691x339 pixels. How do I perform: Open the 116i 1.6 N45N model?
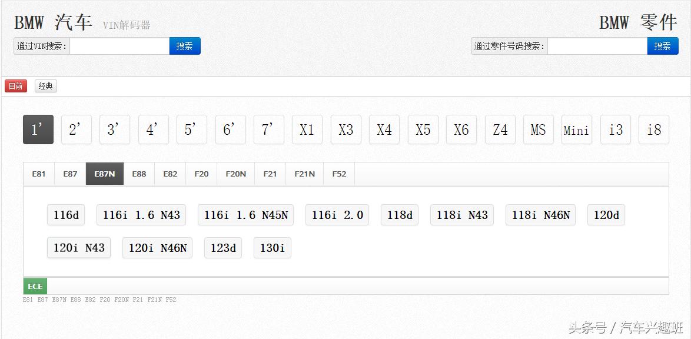click(246, 215)
